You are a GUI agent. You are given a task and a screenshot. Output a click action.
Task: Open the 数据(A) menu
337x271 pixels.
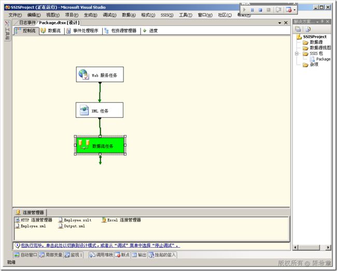click(129, 15)
